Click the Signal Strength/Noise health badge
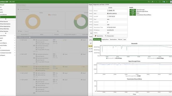The height and width of the screenshot is (96, 172). (133, 11)
